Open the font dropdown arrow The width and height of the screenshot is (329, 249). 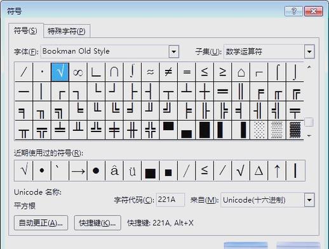[x=174, y=51]
